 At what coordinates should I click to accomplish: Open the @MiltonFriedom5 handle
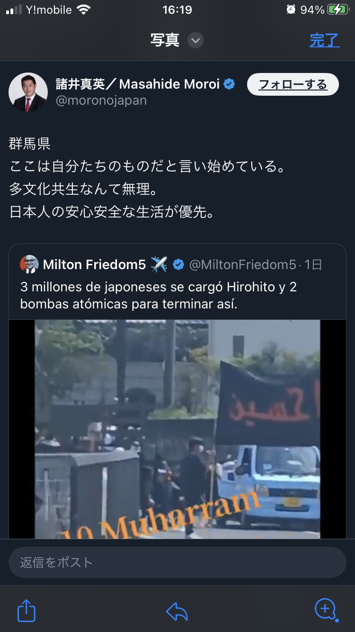pyautogui.click(x=242, y=264)
